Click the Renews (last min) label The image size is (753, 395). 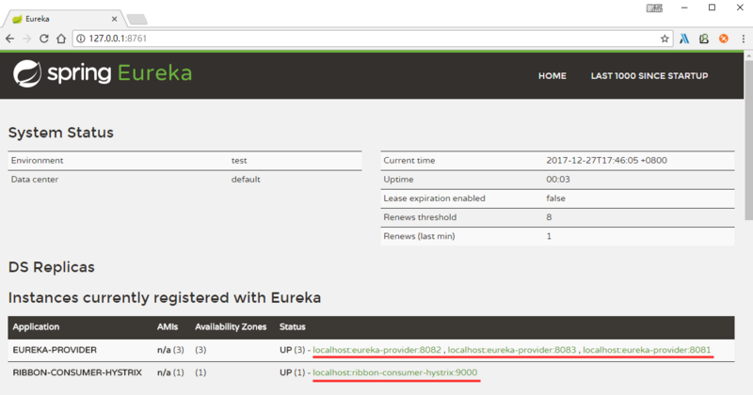419,236
